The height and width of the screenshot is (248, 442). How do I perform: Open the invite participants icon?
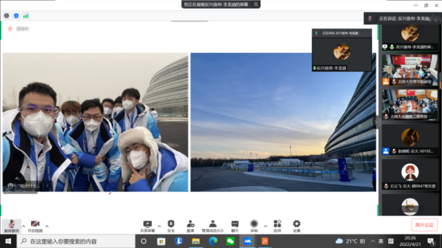pos(191,226)
